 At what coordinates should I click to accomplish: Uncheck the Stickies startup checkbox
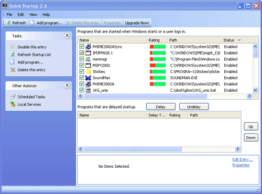(82, 71)
